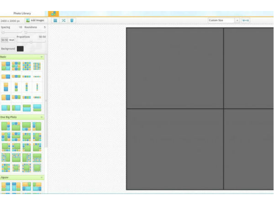Click the grid template toolbar icon
274x206 pixels.
55,21
